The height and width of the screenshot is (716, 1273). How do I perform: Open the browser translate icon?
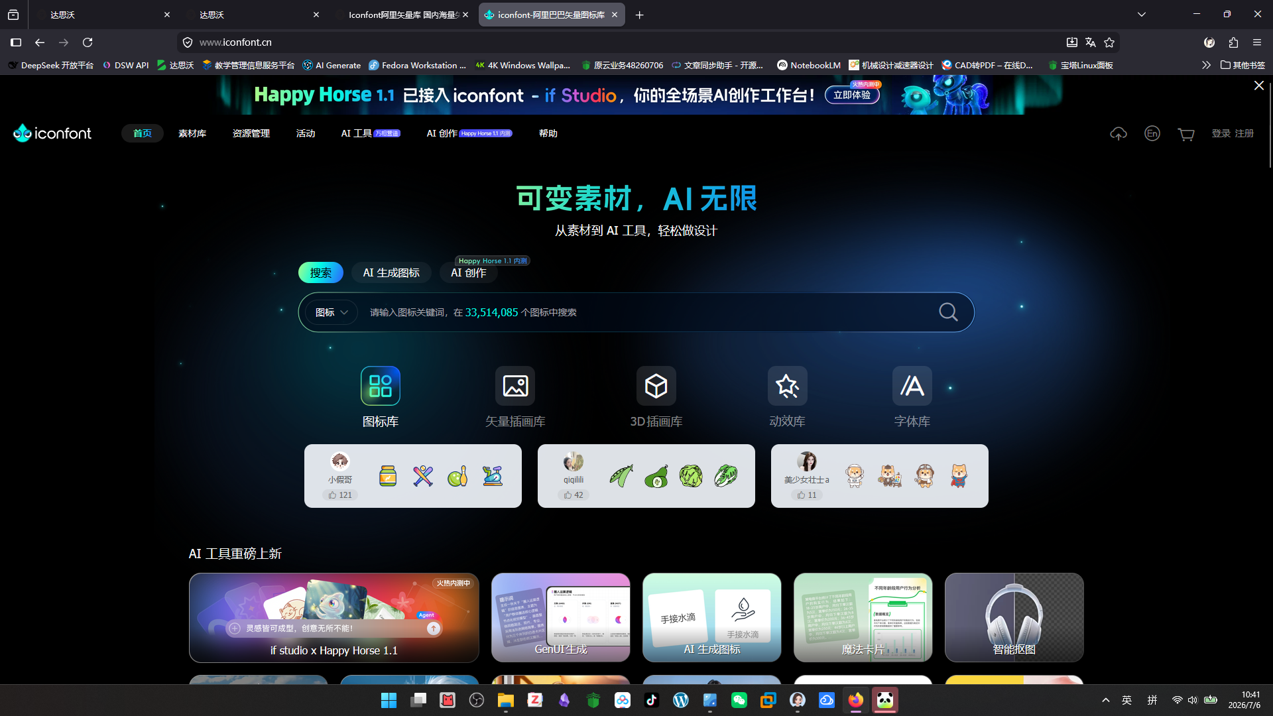tap(1091, 42)
